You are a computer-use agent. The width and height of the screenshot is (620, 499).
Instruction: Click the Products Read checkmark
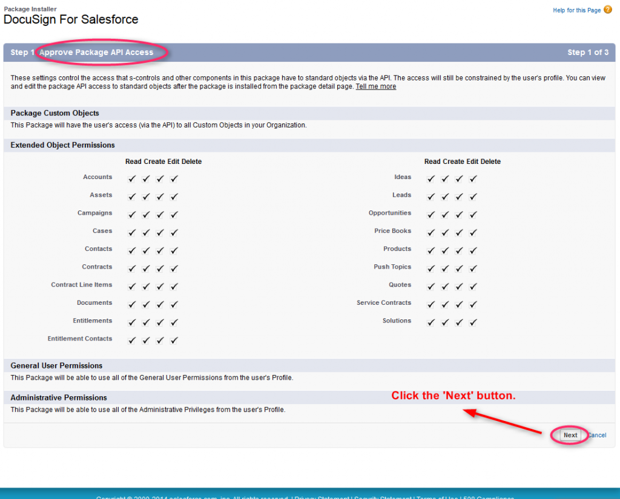430,250
